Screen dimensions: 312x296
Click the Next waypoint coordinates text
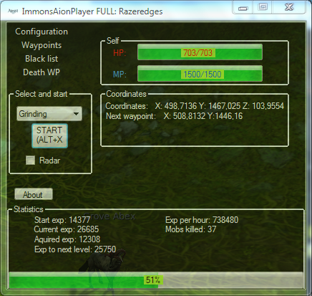(174, 116)
